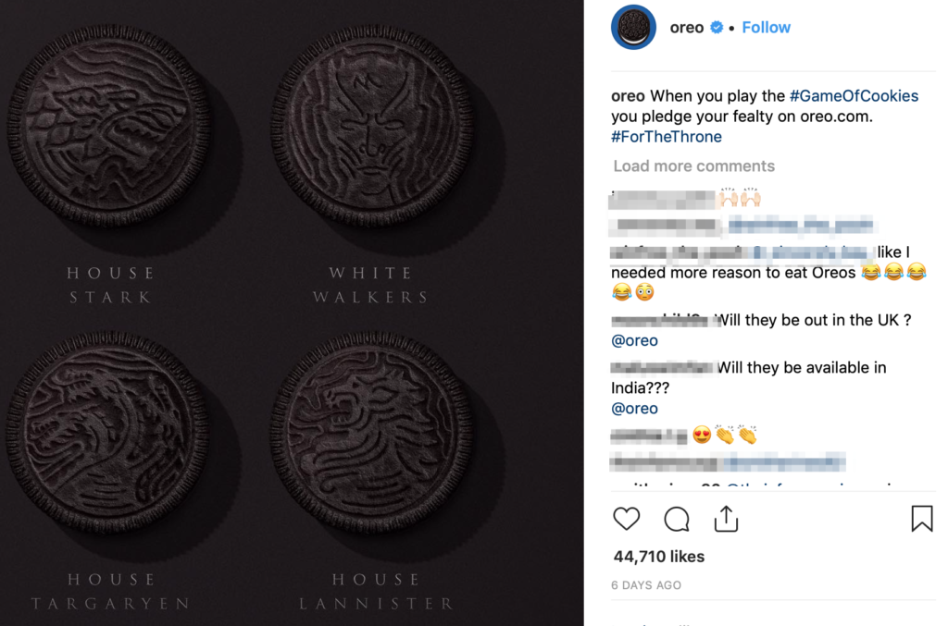Viewport: 948px width, 626px height.
Task: Open @oreo mention under UK comment
Action: [x=634, y=340]
